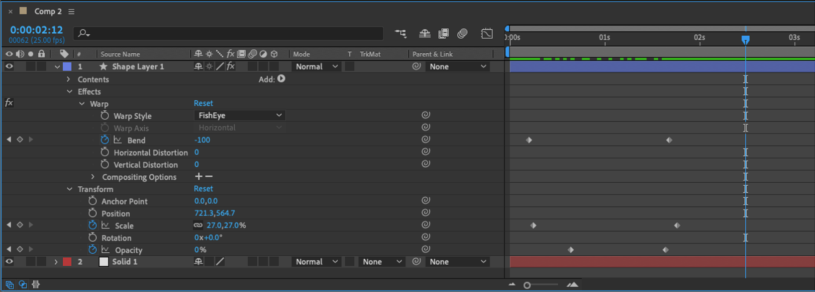
Task: Add Opacity keyframe at current time
Action: pos(20,249)
